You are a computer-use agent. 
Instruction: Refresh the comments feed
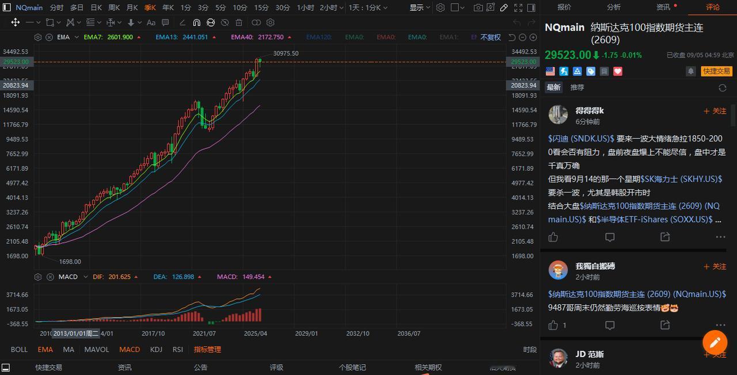tap(723, 87)
